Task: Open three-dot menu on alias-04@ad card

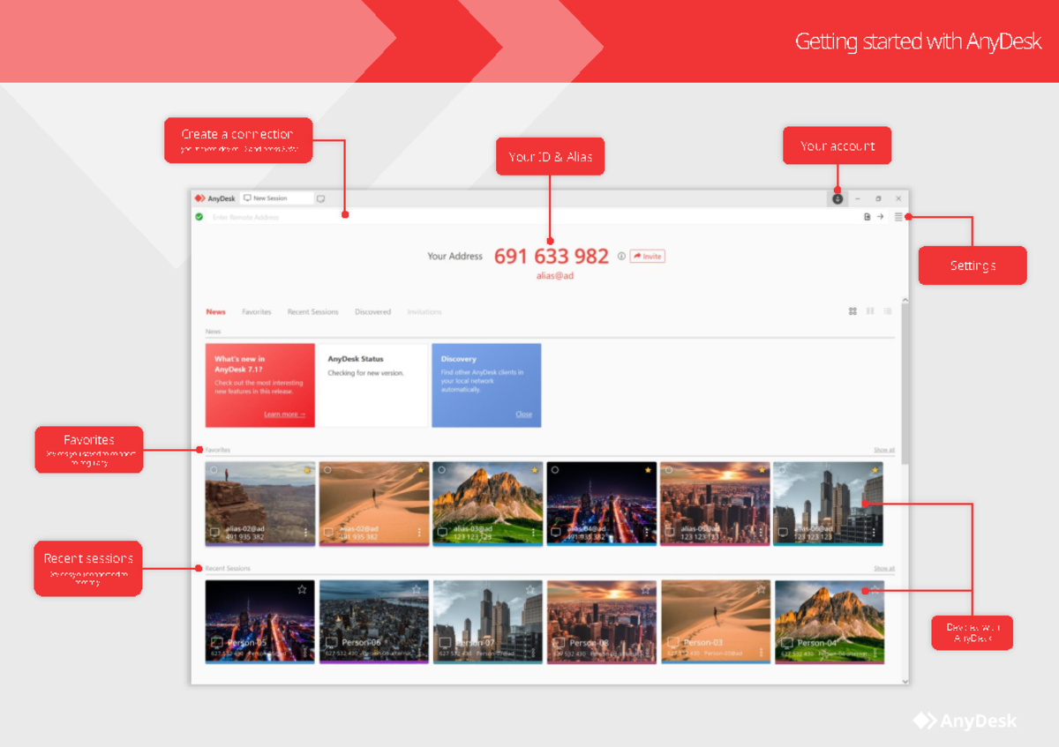Action: [x=647, y=532]
